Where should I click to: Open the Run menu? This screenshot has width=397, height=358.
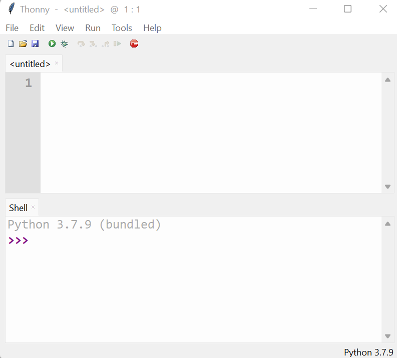(x=93, y=28)
